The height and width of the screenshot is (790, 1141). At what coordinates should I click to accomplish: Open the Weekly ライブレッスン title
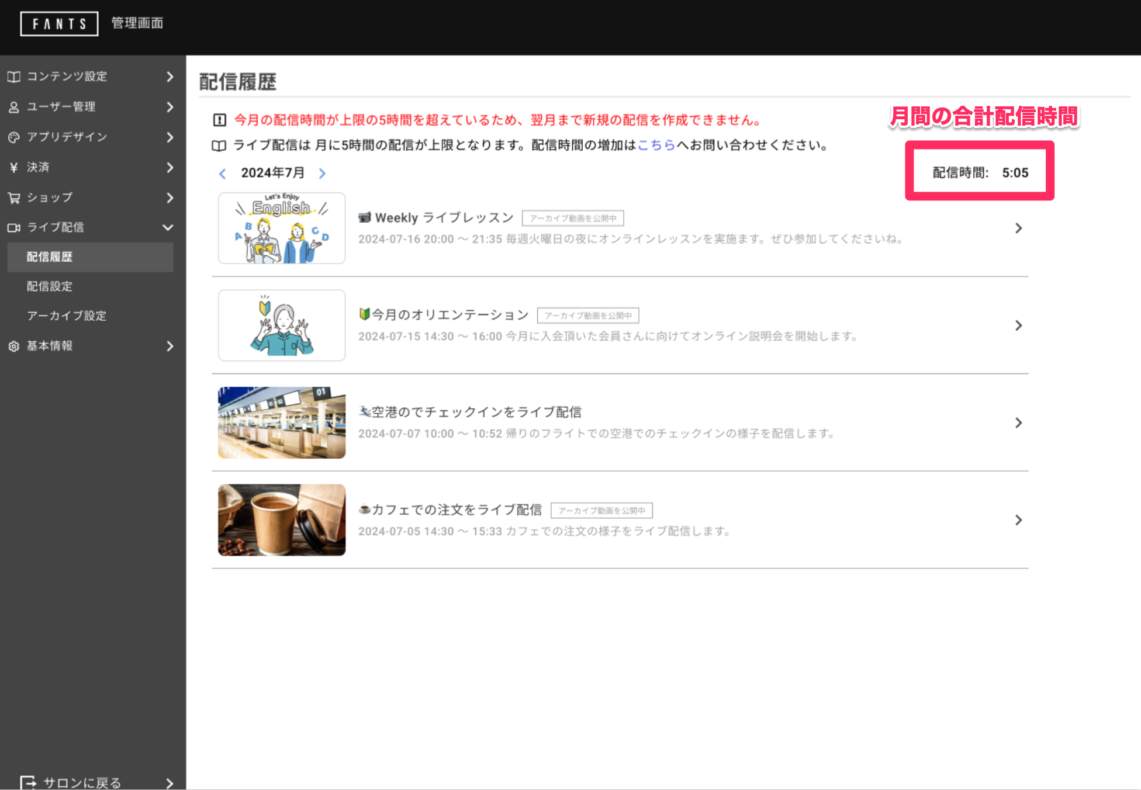coord(444,218)
